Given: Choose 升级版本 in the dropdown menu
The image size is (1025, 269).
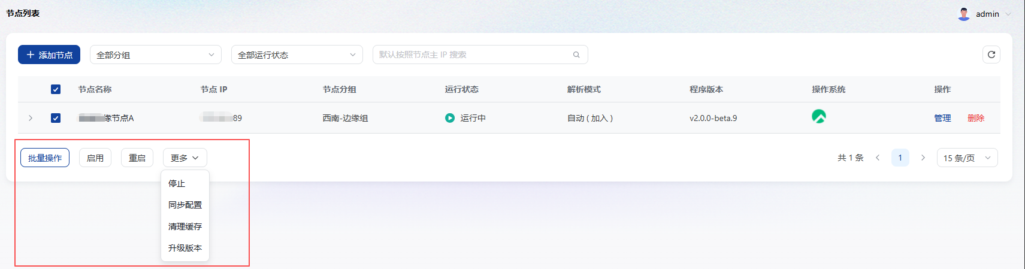Looking at the screenshot, I should pyautogui.click(x=185, y=248).
